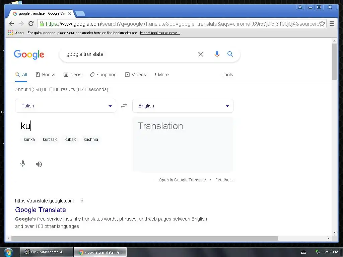This screenshot has width=343, height=257.
Task: Submit search with the magnifier icon
Action: pos(230,54)
